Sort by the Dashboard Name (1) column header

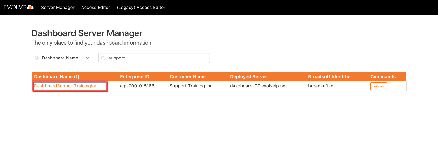(57, 77)
